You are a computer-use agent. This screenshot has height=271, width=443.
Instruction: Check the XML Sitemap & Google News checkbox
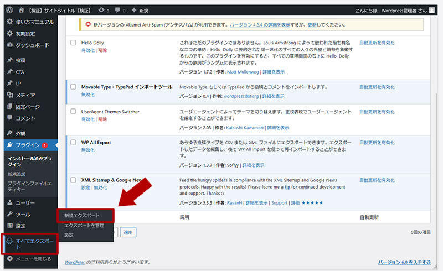tap(73, 180)
